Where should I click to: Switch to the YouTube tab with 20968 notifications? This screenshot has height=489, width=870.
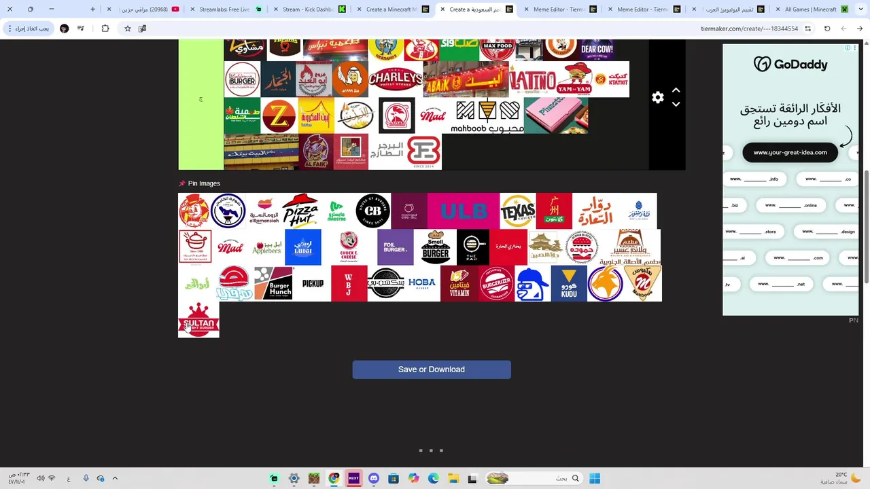pos(143,10)
